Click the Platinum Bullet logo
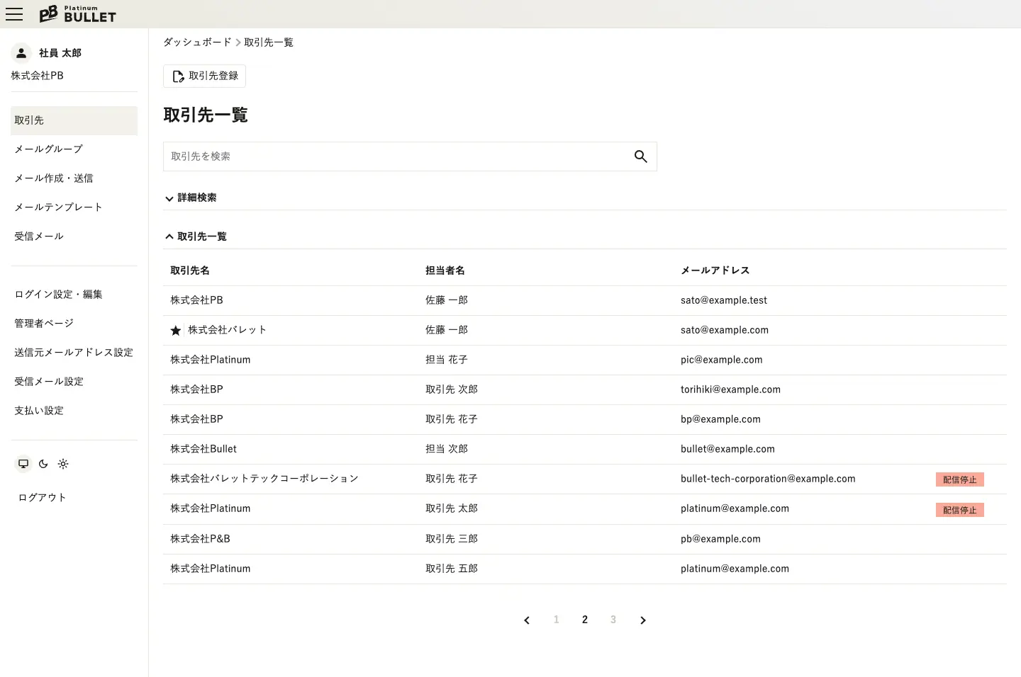This screenshot has height=677, width=1021. [x=78, y=14]
